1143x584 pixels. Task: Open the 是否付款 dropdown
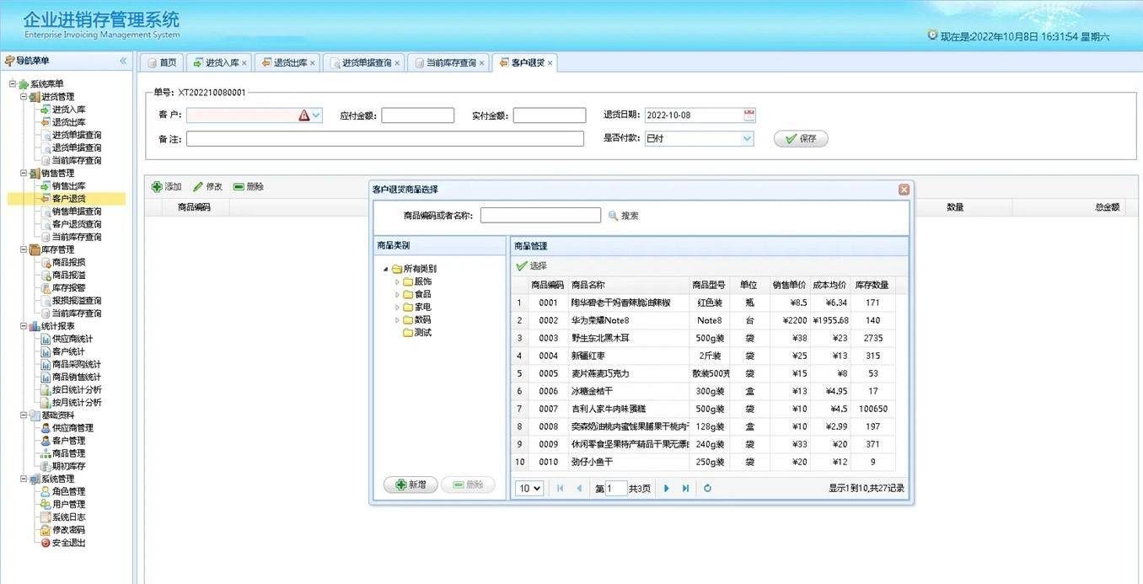pyautogui.click(x=747, y=139)
